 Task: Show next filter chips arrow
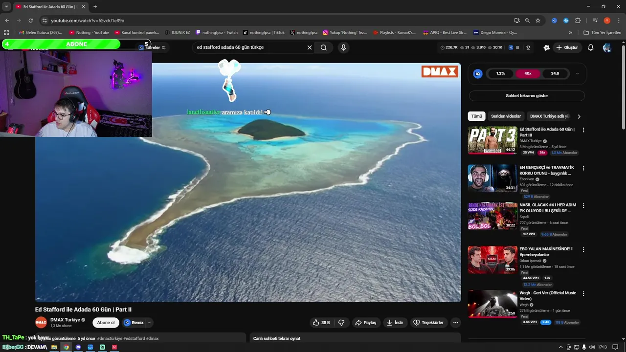(x=579, y=116)
